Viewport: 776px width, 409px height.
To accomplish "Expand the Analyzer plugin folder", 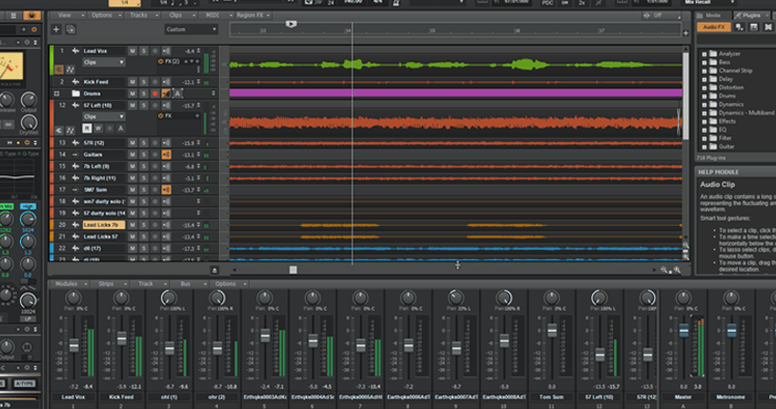I will point(704,54).
